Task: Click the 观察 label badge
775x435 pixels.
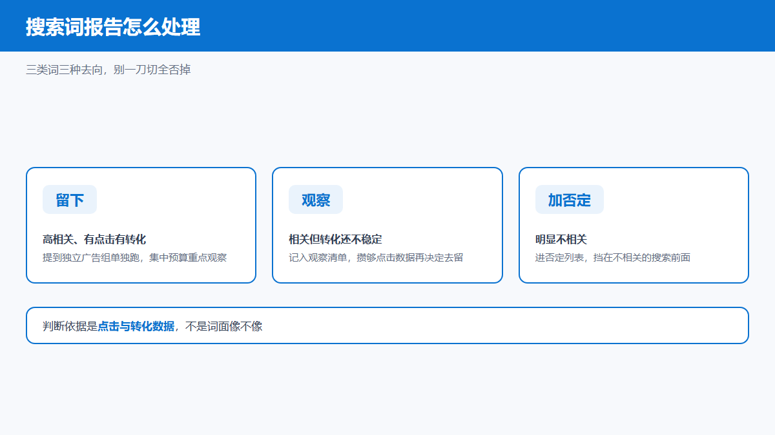Action: click(316, 200)
